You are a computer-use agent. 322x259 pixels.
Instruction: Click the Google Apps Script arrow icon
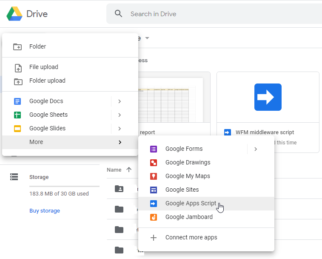[154, 204]
